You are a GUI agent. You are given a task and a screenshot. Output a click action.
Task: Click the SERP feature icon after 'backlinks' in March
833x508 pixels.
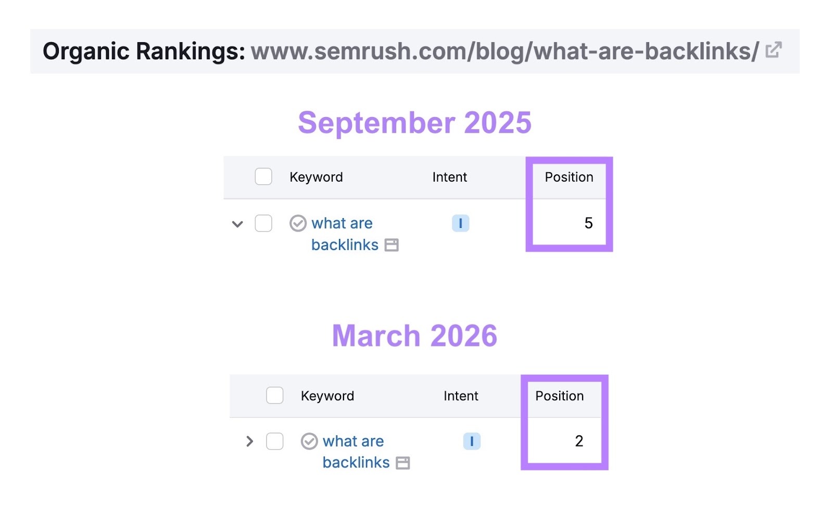pos(403,463)
